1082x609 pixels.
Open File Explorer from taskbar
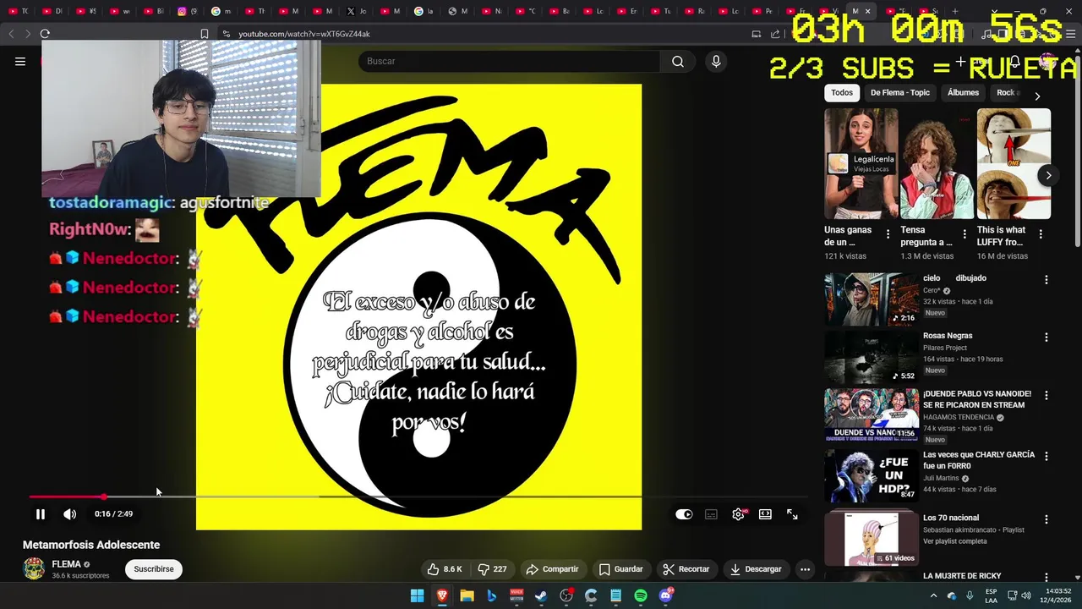[467, 595]
